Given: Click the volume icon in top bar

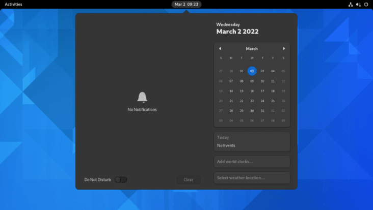Looking at the screenshot, I should pos(358,4).
